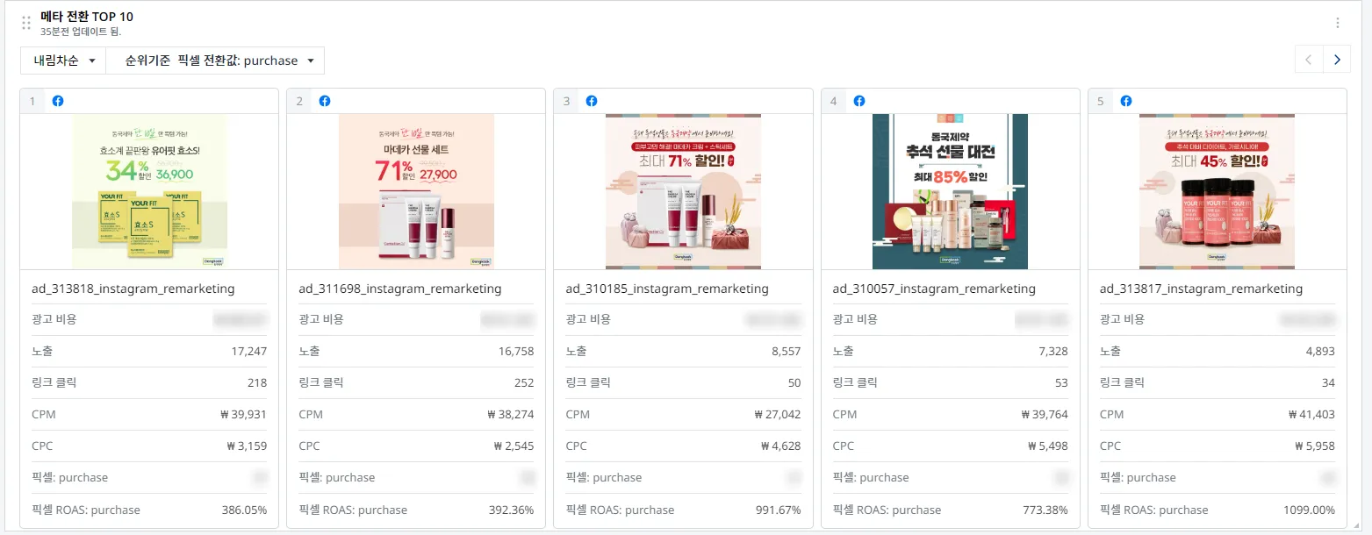This screenshot has height=535, width=1372.
Task: Click the 메타 전환 TOP 10 widget title
Action: 87,17
